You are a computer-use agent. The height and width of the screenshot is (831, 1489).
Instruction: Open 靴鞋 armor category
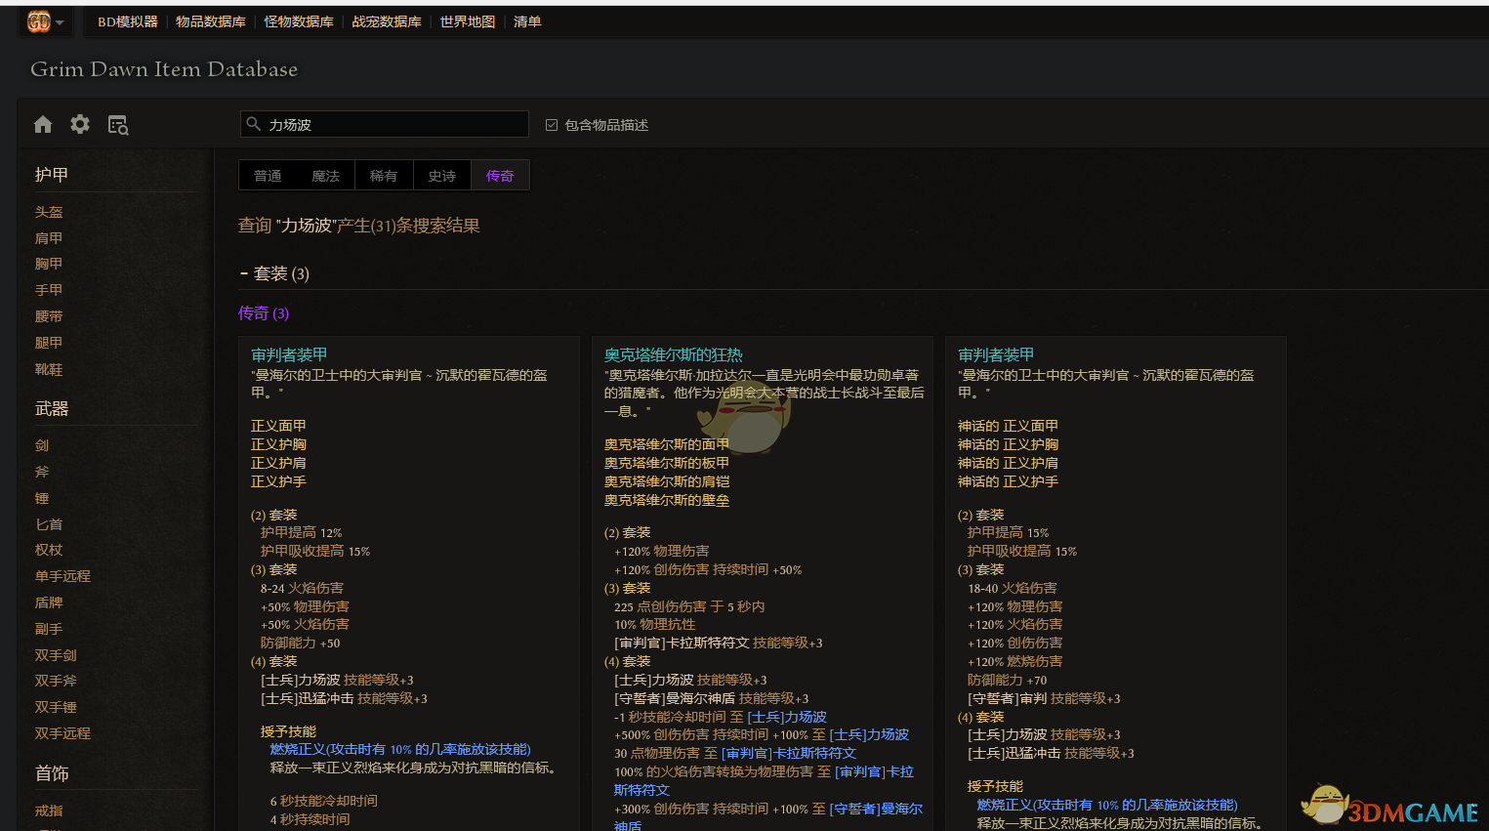point(49,369)
